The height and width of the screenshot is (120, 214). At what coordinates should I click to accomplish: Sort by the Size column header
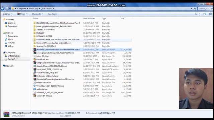point(122,18)
